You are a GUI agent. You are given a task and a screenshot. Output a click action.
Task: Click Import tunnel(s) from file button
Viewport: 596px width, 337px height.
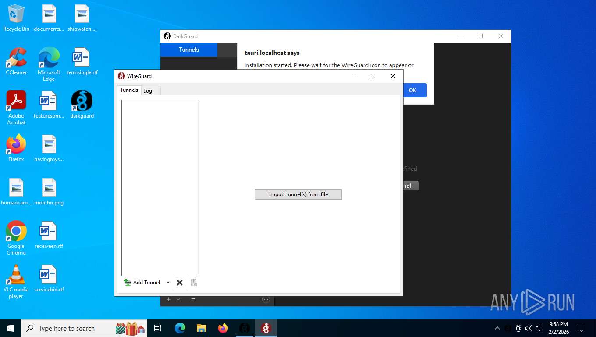pyautogui.click(x=298, y=194)
